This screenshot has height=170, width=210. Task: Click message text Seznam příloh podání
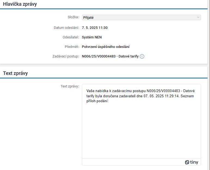click(x=140, y=98)
